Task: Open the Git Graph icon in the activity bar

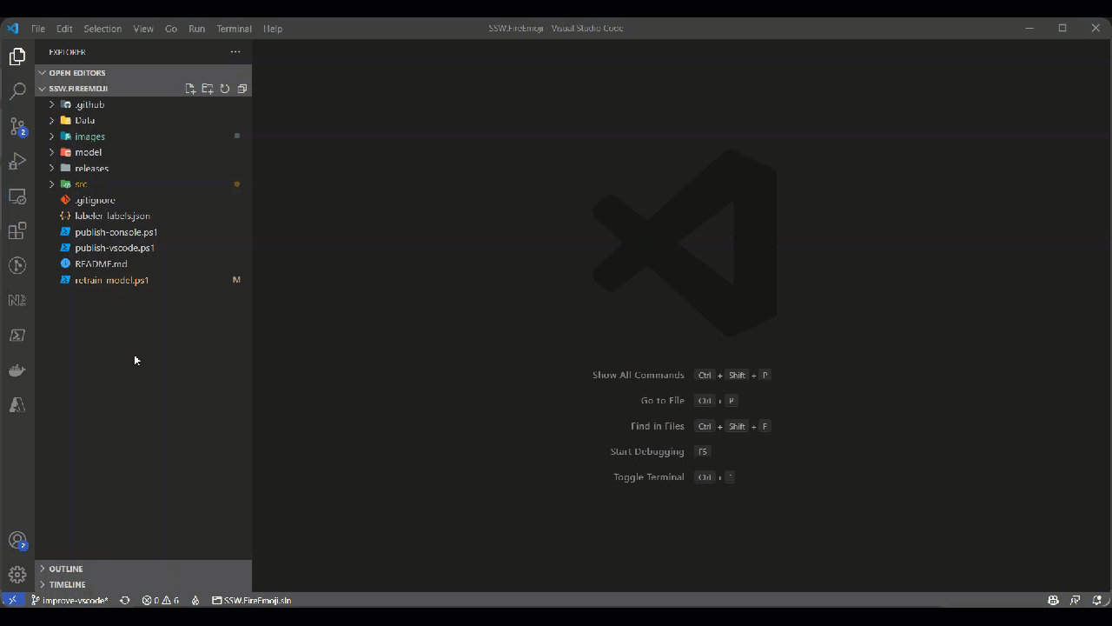Action: [x=17, y=266]
